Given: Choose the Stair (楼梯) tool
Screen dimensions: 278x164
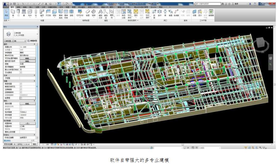Looking at the screenshot, I should [93, 13].
